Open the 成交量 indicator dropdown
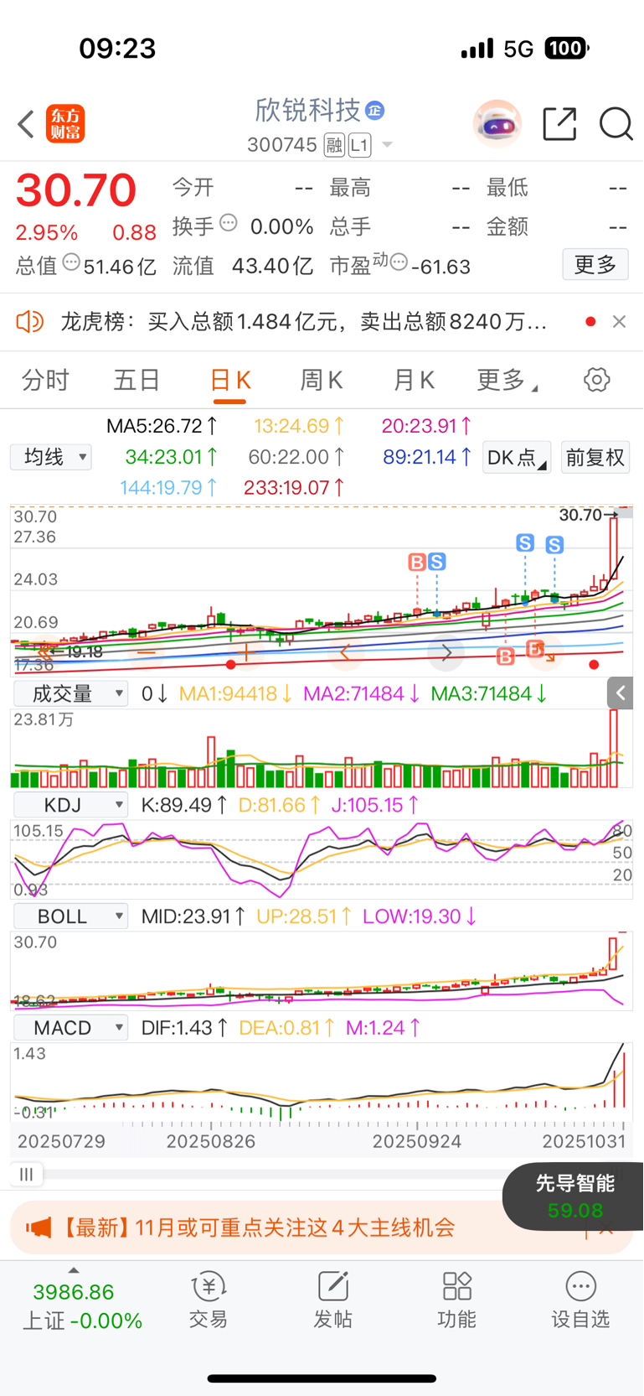644x1396 pixels. (x=71, y=693)
